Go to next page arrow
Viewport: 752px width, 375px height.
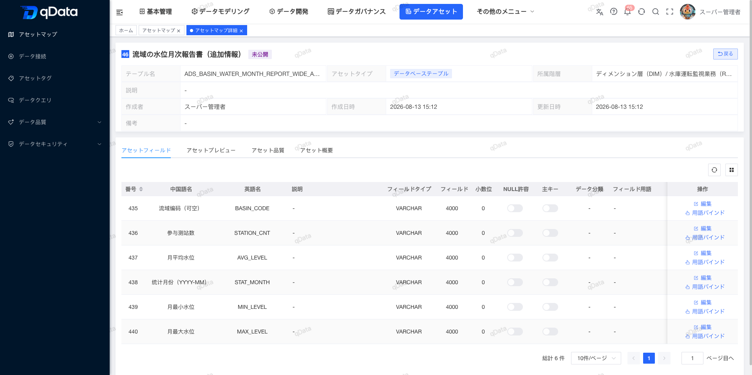coord(664,358)
